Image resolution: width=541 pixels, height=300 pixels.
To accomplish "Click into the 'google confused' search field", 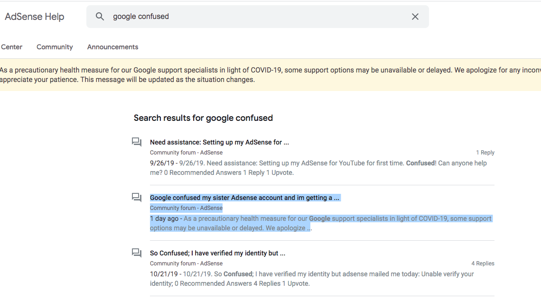I will 256,17.
